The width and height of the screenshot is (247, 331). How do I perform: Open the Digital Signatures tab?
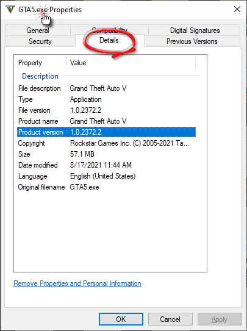tap(195, 30)
